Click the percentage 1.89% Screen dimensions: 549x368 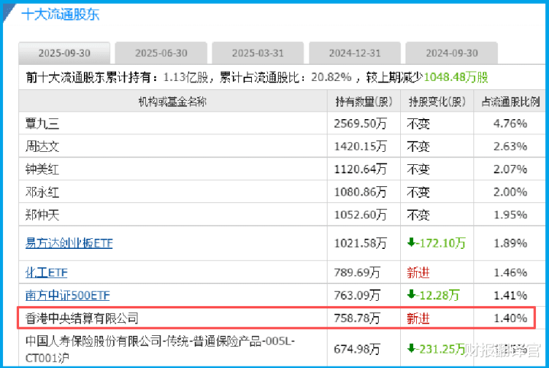coord(510,243)
